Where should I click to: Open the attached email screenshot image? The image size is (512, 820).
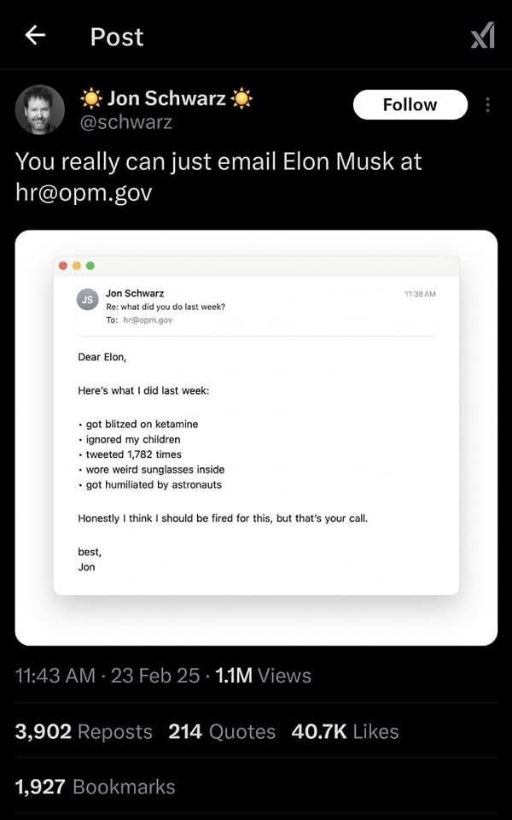pos(256,437)
